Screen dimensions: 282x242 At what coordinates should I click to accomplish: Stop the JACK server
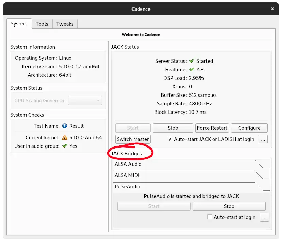tap(173, 128)
